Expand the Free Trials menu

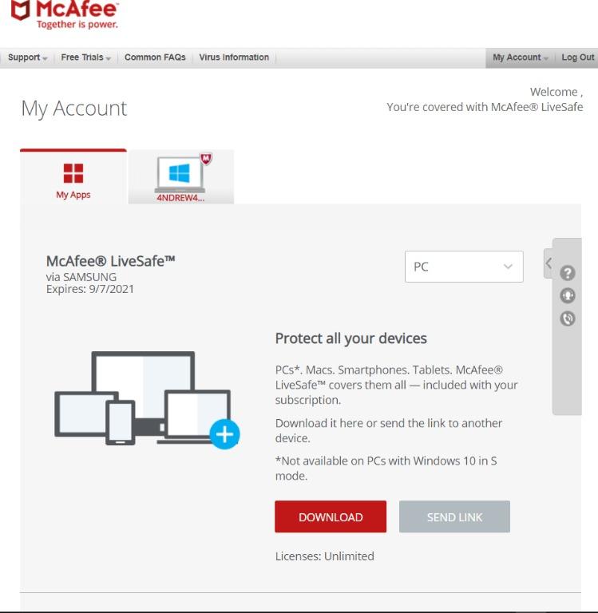(x=85, y=57)
